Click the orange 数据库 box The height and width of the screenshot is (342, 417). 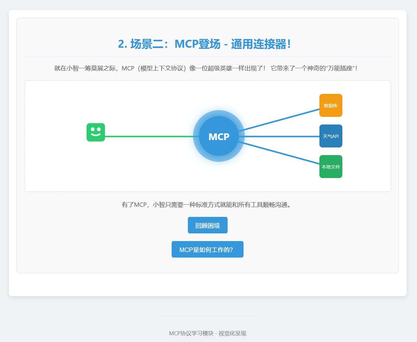tap(331, 106)
